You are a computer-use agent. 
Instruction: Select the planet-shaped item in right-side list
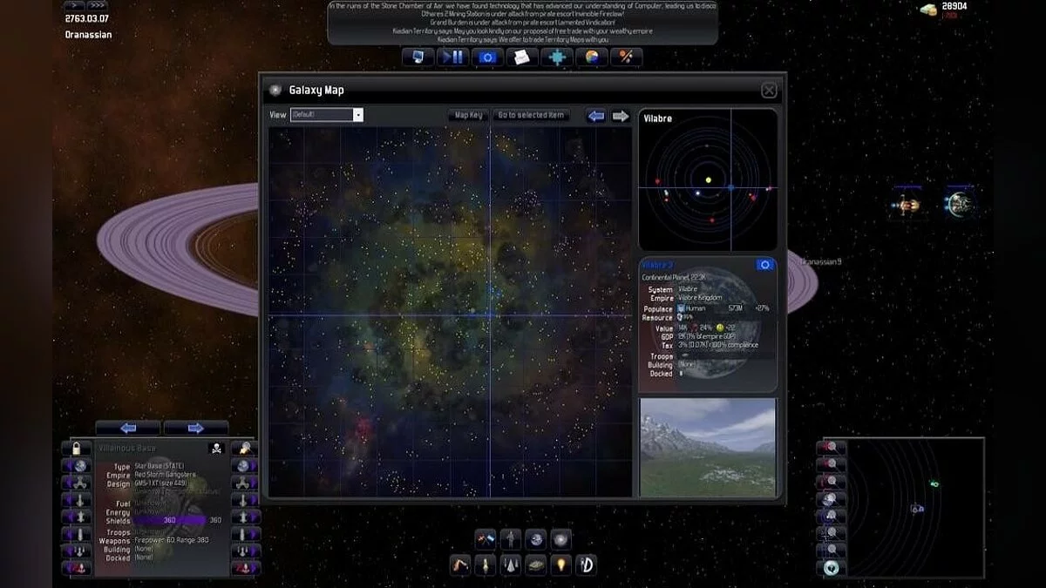(x=959, y=204)
